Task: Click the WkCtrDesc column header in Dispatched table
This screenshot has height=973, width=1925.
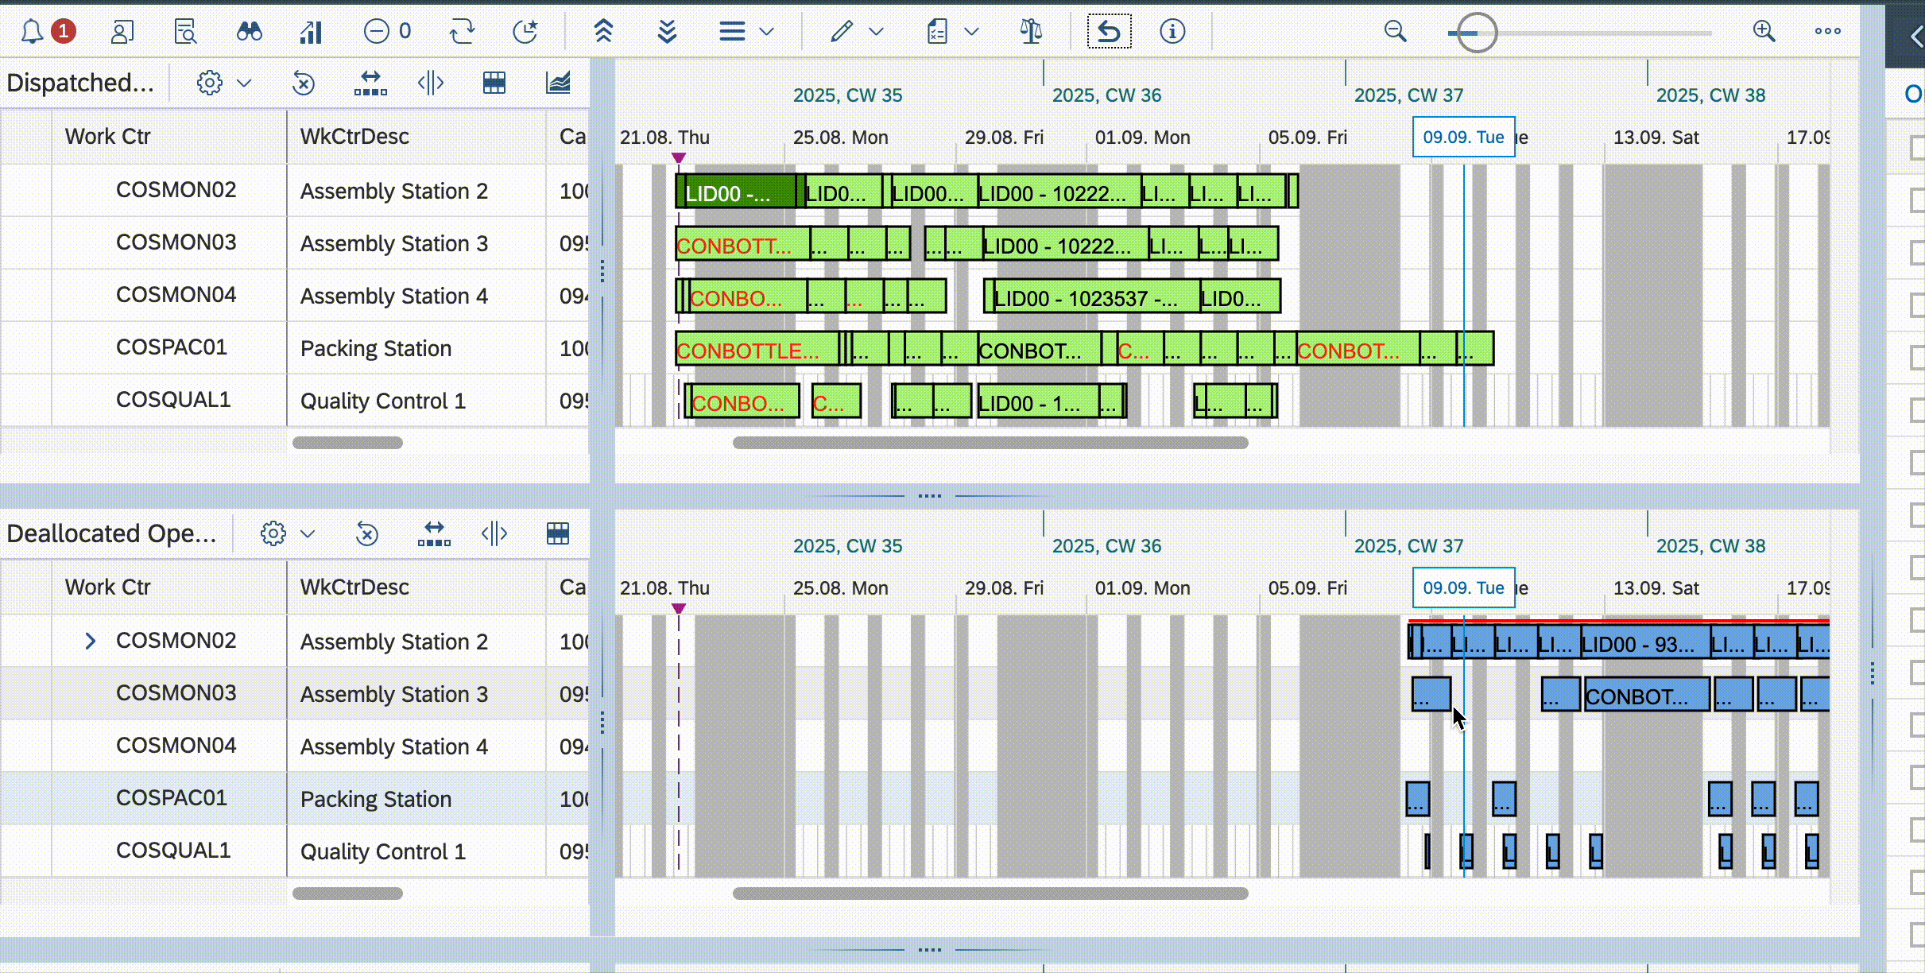Action: tap(354, 137)
